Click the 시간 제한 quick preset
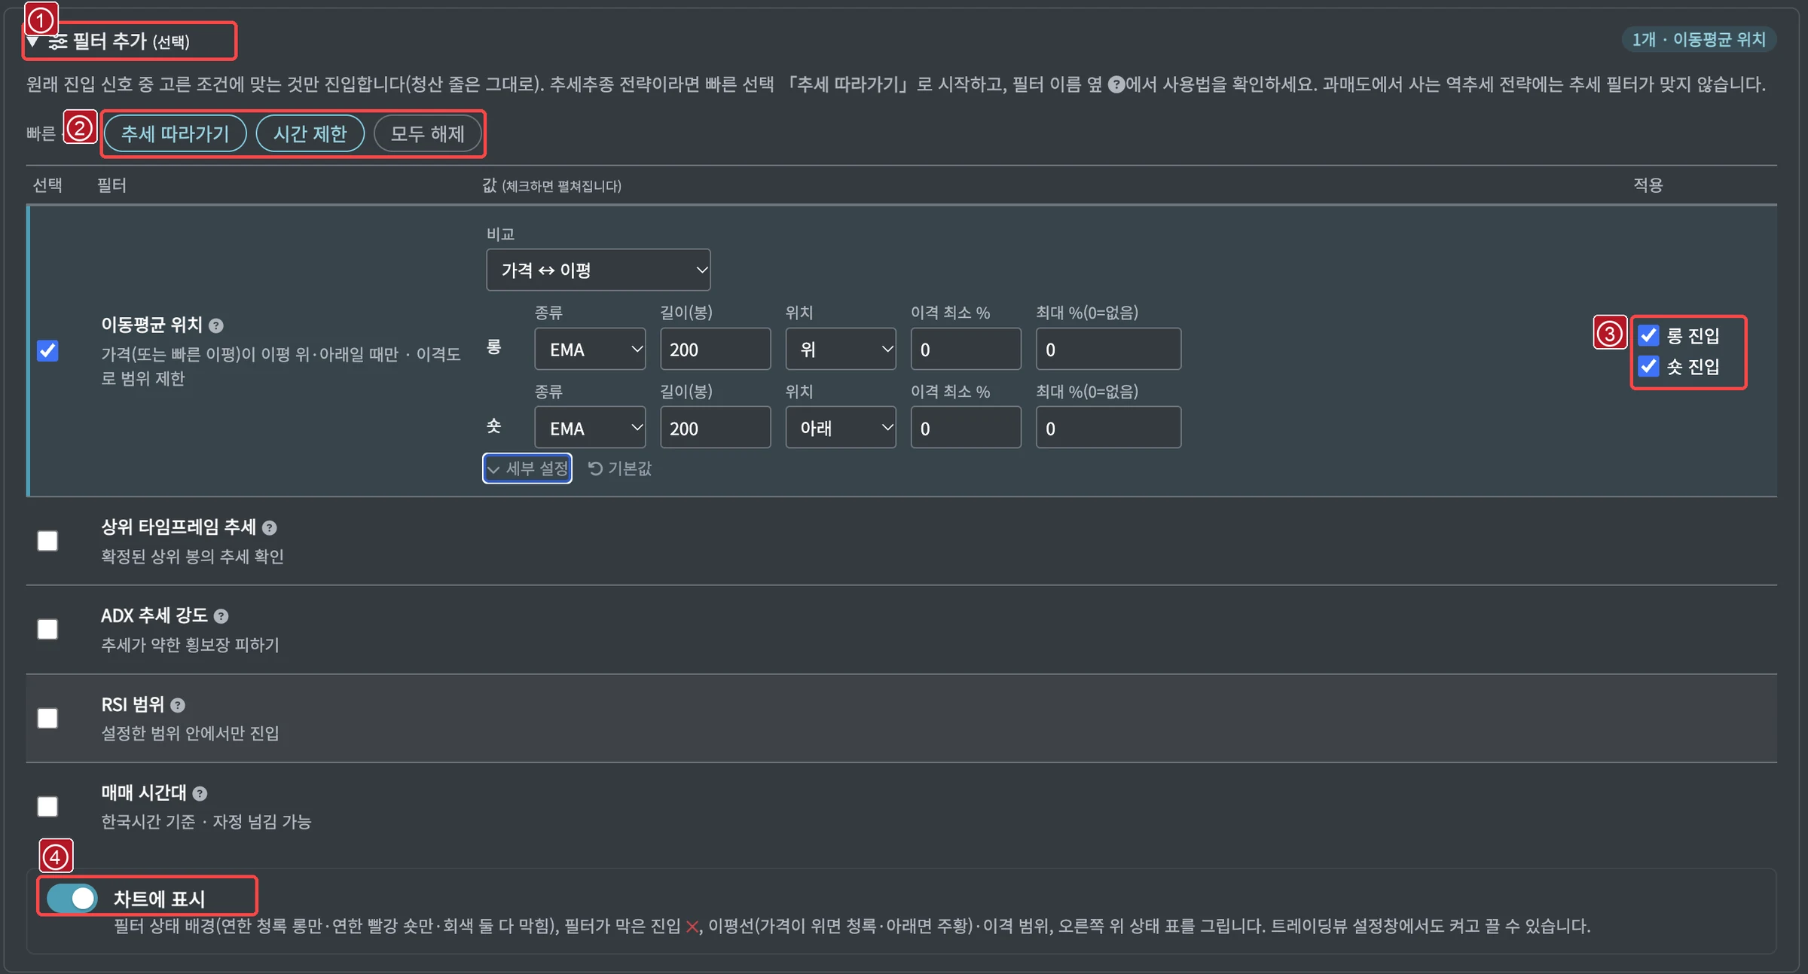 point(310,133)
